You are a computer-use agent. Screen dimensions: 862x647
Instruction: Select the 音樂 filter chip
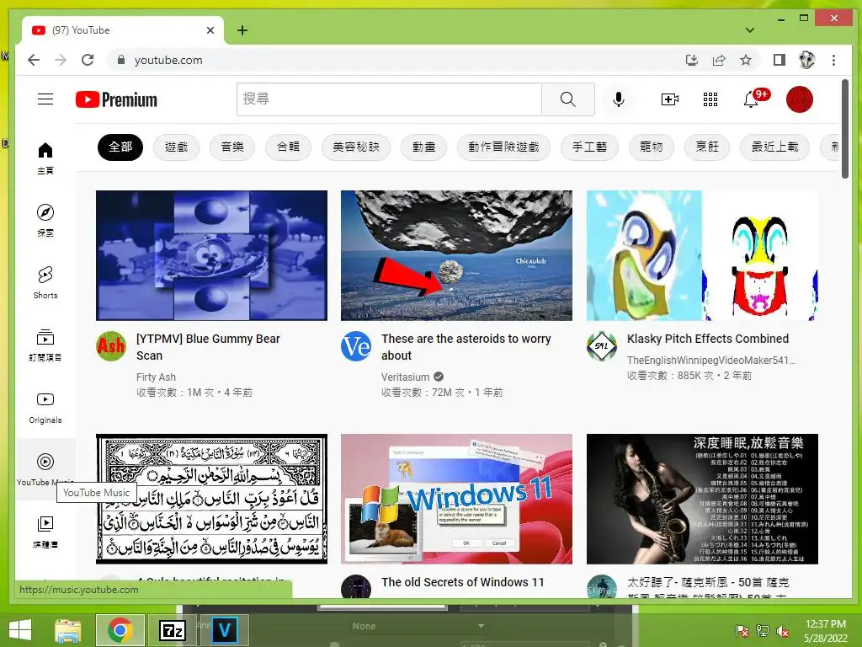232,147
